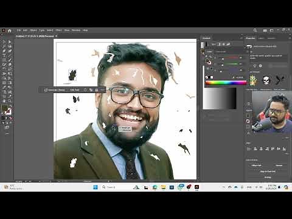Click the arrange icon in contextual task bar
Viewport: 292px width, 219px height.
pos(91,90)
